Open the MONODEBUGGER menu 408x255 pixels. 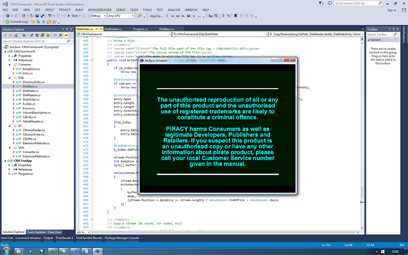click(x=100, y=10)
